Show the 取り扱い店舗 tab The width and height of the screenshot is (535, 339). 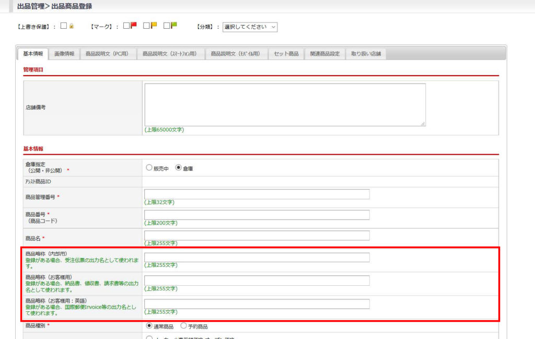click(366, 54)
